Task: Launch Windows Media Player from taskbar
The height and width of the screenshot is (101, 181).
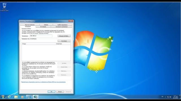Action: click(22, 97)
